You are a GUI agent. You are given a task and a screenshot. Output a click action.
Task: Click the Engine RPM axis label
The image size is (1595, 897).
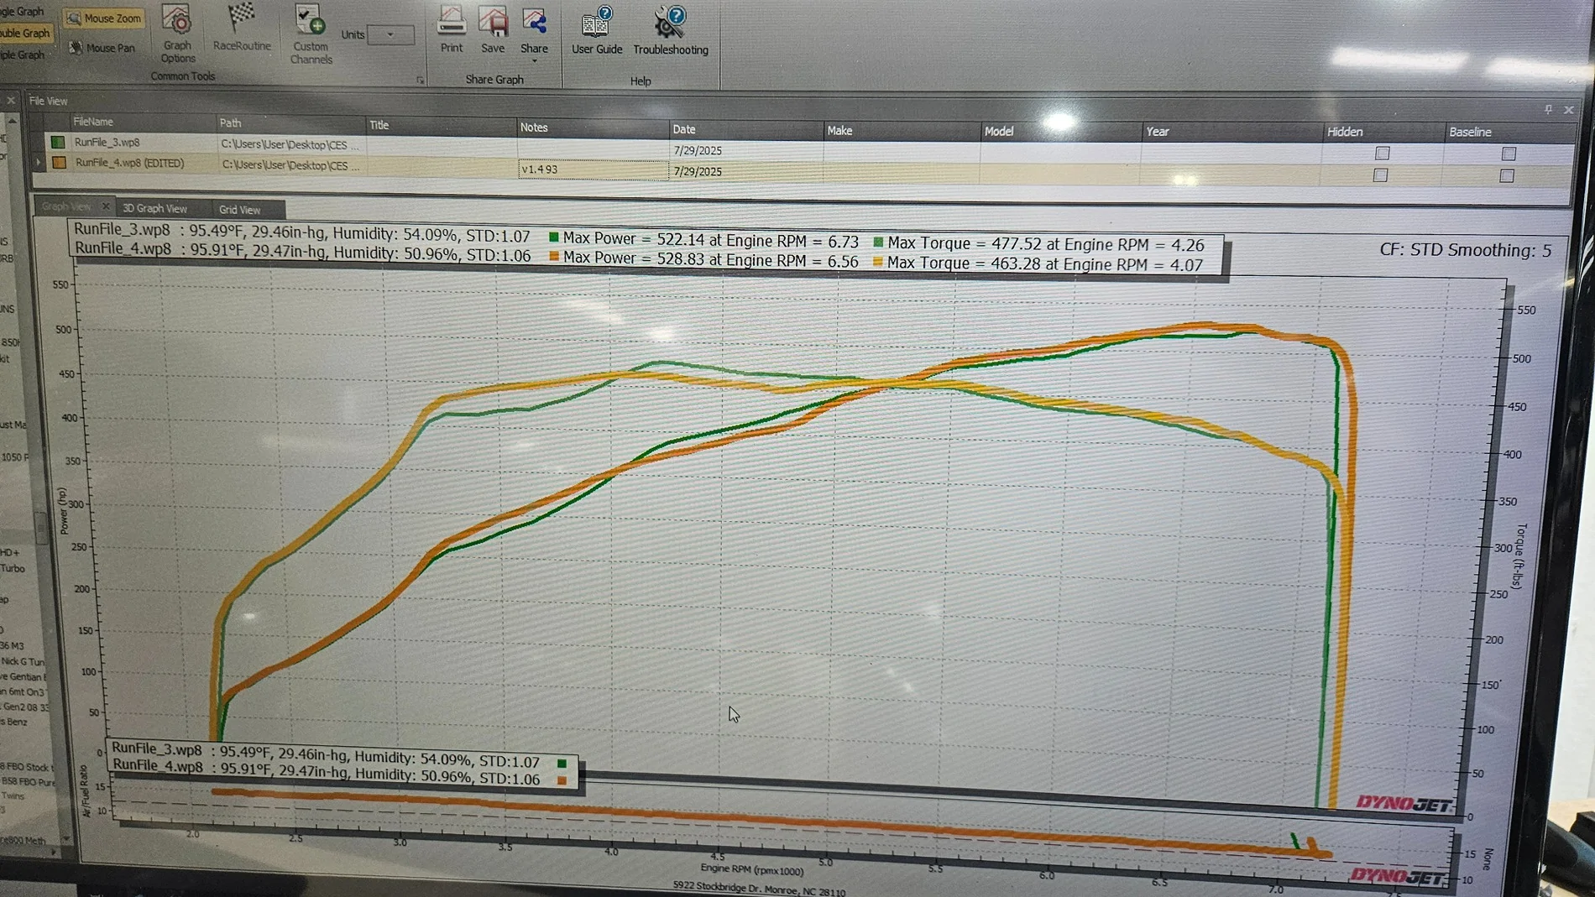pyautogui.click(x=751, y=870)
